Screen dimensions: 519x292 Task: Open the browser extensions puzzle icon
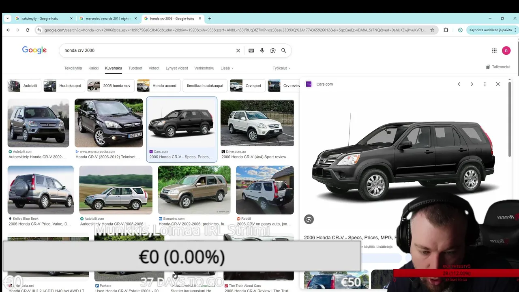click(x=446, y=30)
